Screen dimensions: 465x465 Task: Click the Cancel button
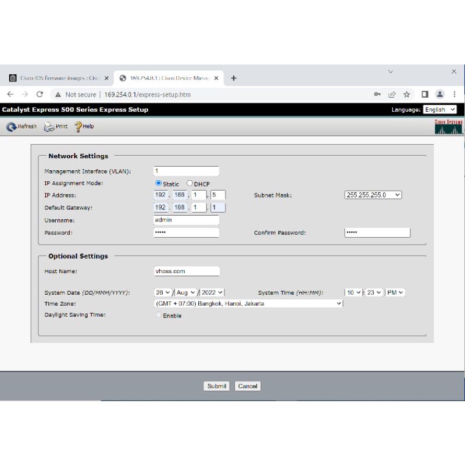click(x=248, y=386)
